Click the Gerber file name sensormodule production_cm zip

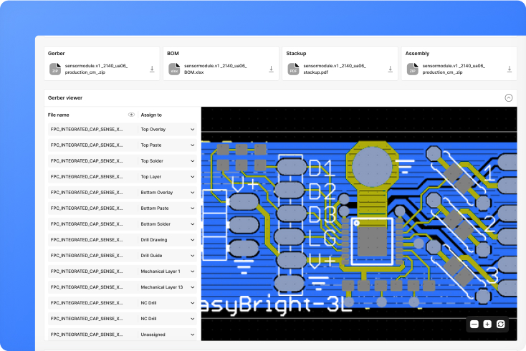pyautogui.click(x=96, y=69)
